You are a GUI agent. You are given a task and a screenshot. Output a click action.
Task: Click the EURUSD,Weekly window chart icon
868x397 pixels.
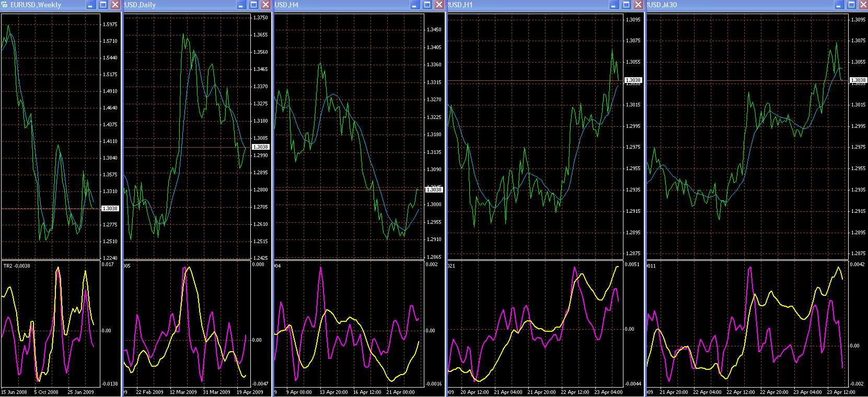click(x=5, y=5)
